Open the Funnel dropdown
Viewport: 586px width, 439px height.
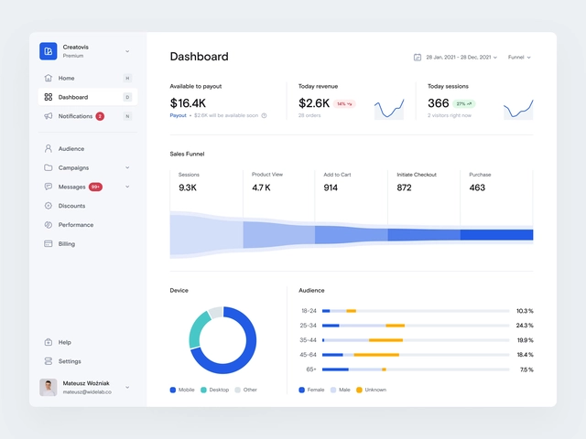tap(519, 57)
